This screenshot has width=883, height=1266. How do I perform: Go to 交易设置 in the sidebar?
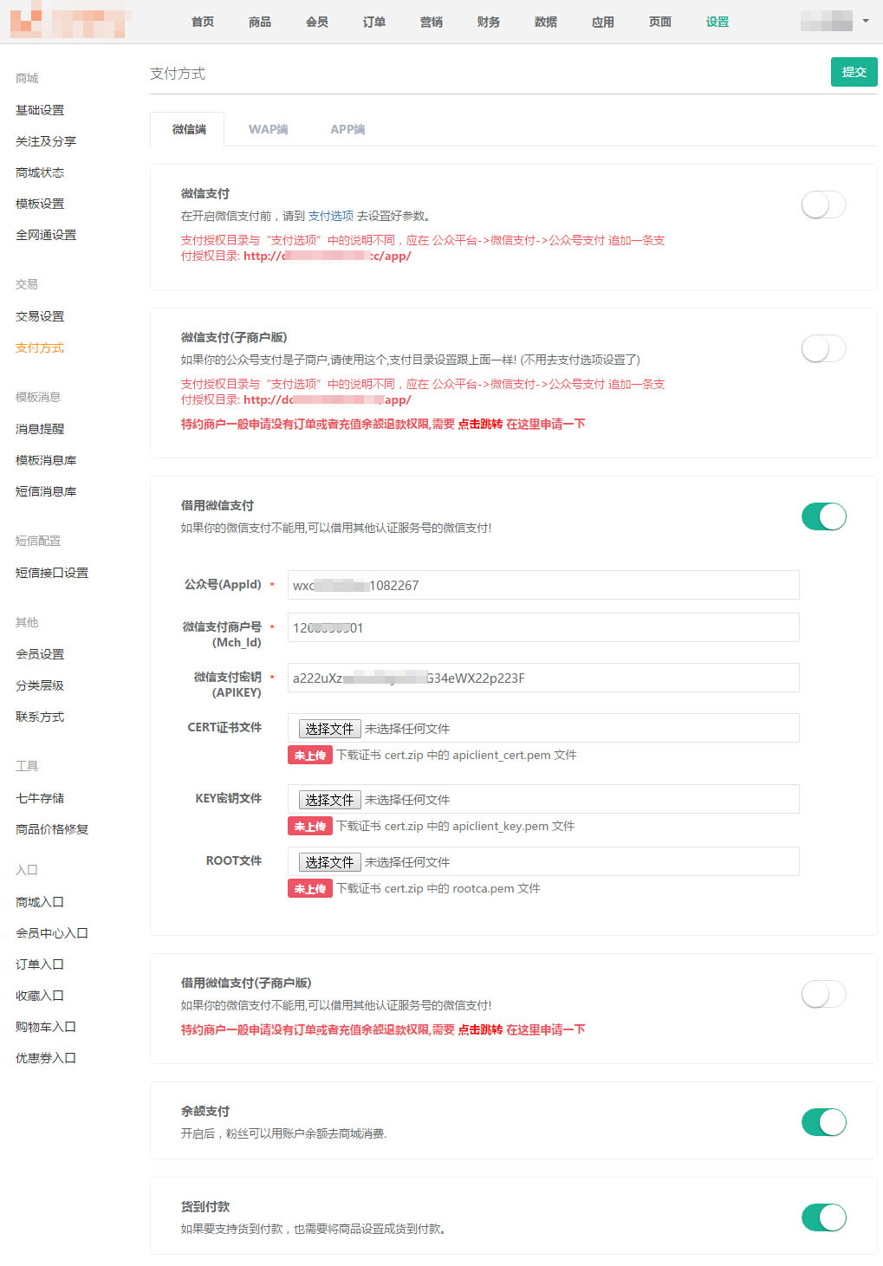point(40,316)
